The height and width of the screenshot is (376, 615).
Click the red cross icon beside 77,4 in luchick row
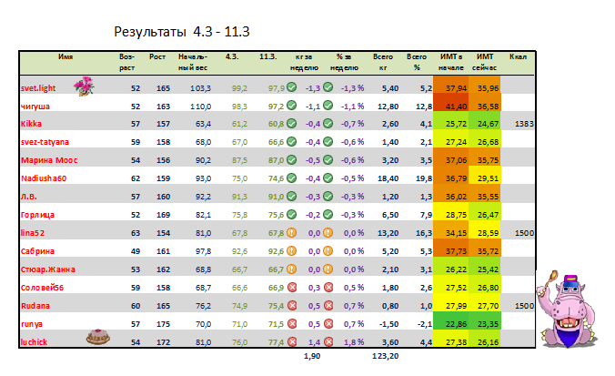[x=292, y=341]
